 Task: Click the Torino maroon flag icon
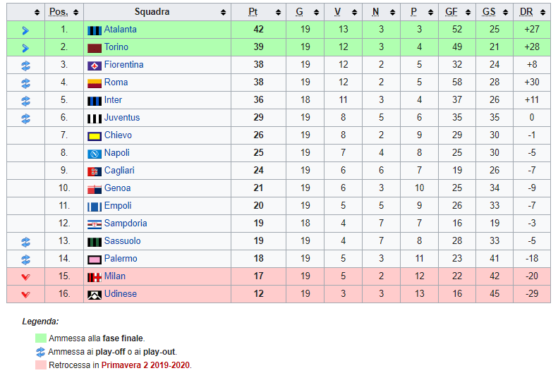pos(95,48)
